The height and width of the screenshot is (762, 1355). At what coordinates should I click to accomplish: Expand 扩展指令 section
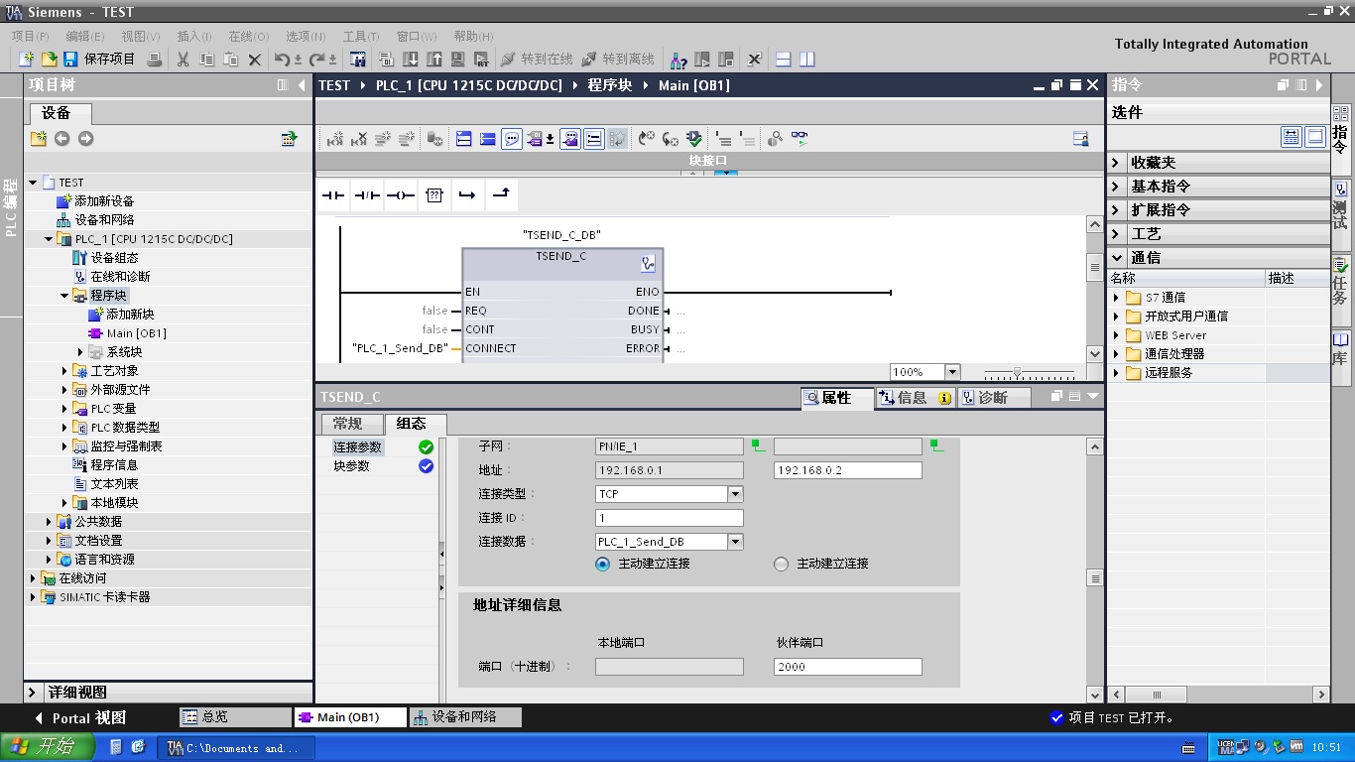pyautogui.click(x=1116, y=210)
